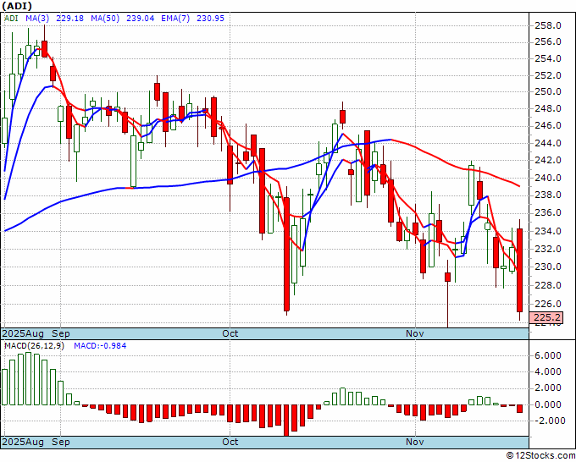The image size is (576, 462).
Task: Click the lowest red MACD histogram bar
Action: tap(286, 421)
